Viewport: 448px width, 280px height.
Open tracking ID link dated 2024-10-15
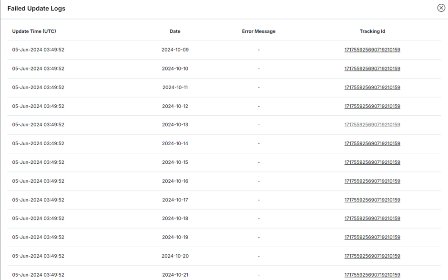(372, 162)
